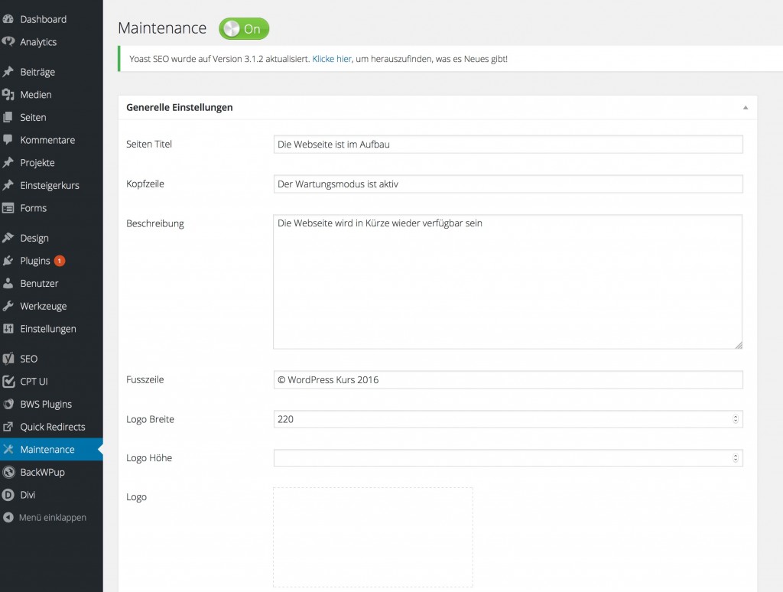This screenshot has width=783, height=592.
Task: Collapse the Generelle Einstellungen panel
Action: tap(744, 107)
